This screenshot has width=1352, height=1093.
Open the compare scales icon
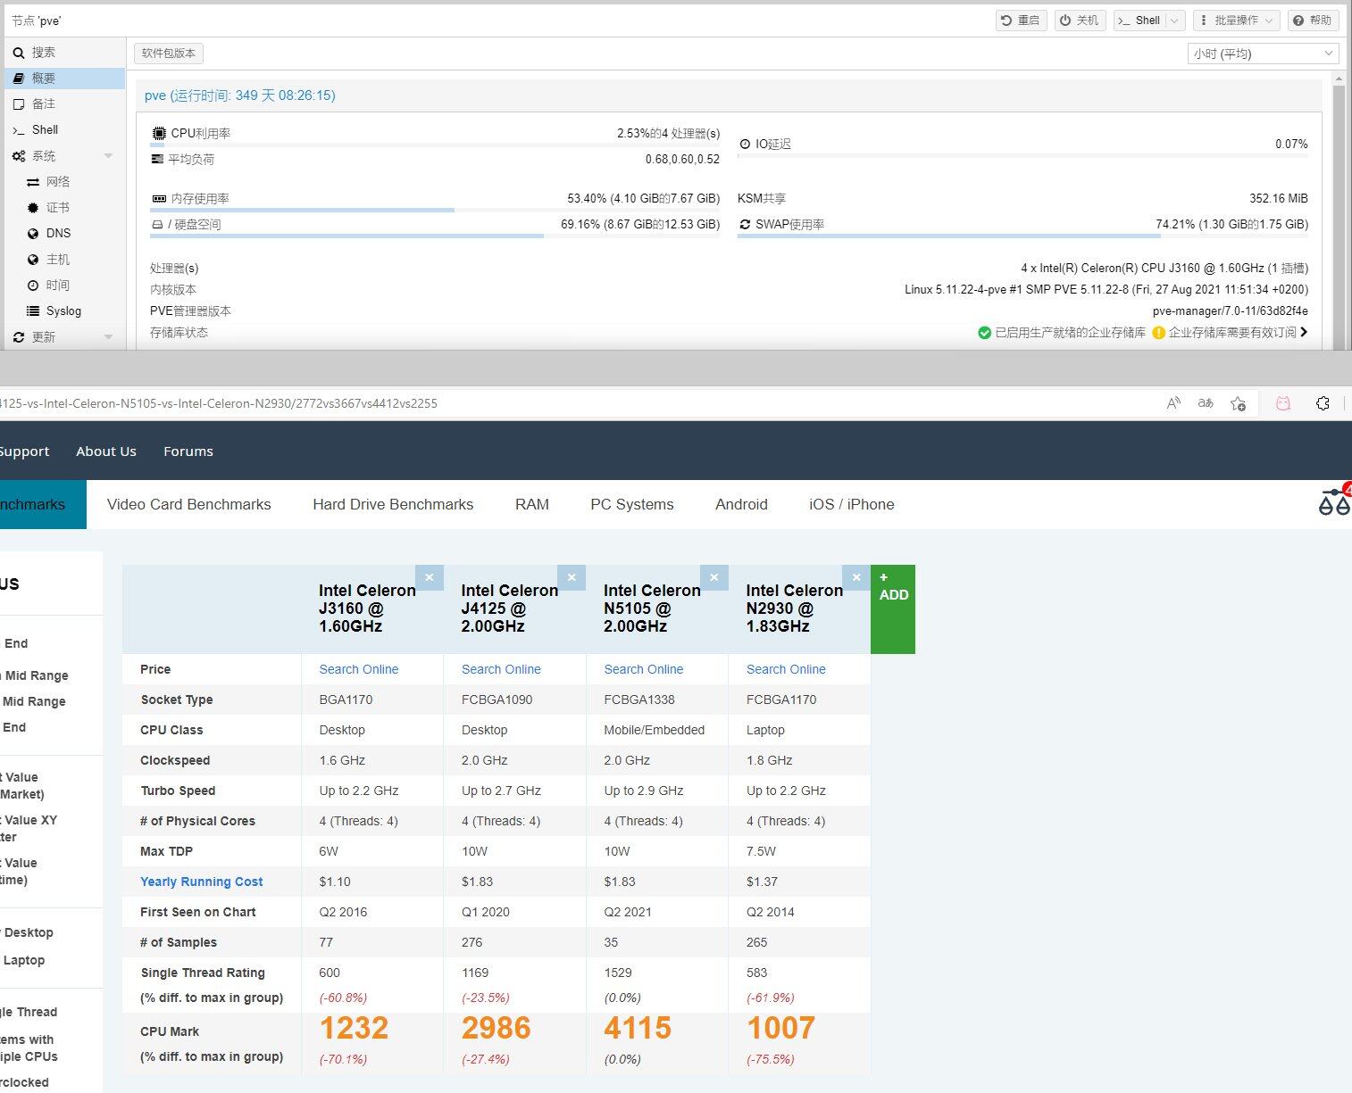click(x=1334, y=501)
